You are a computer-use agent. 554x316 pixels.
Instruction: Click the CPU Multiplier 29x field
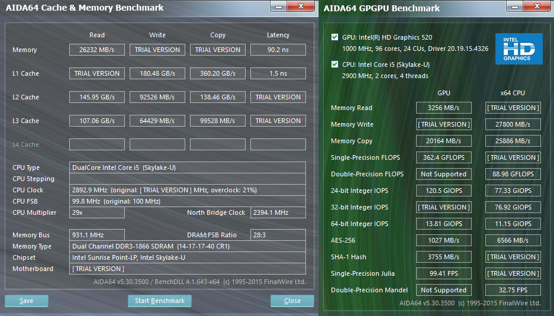(x=97, y=212)
